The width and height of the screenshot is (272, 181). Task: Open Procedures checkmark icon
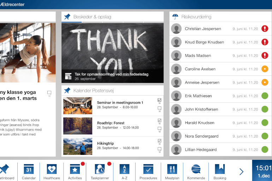[x=148, y=170]
